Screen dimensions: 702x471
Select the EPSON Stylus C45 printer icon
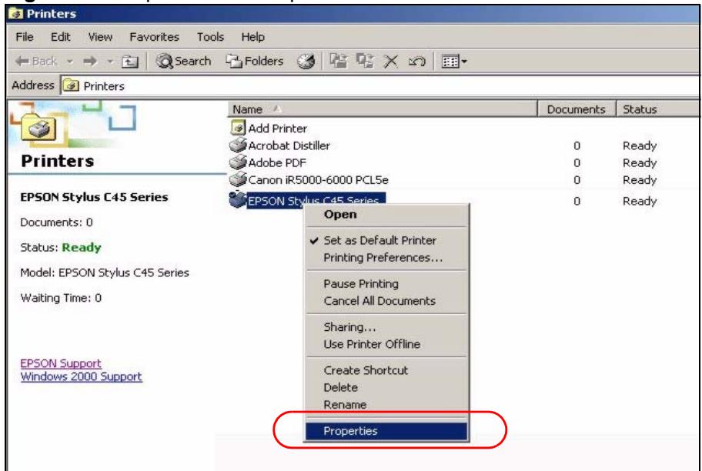click(238, 199)
